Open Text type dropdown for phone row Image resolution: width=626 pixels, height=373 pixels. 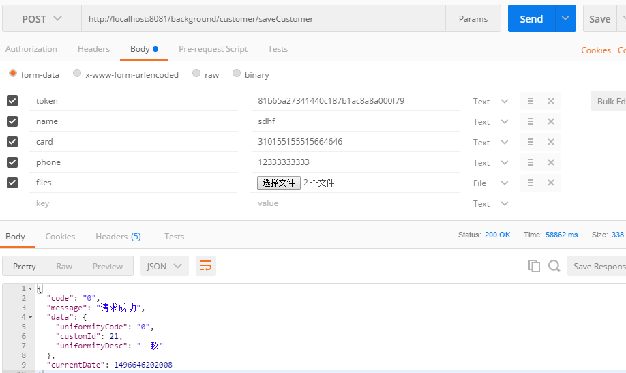pos(504,162)
